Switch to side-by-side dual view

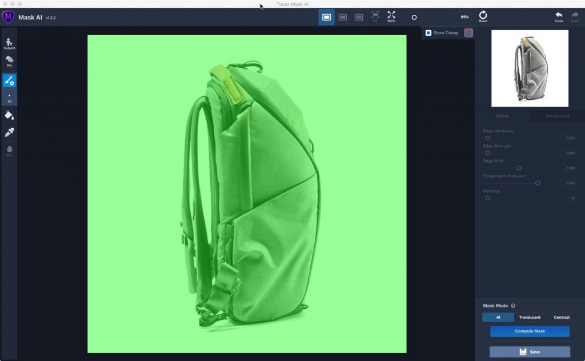343,17
